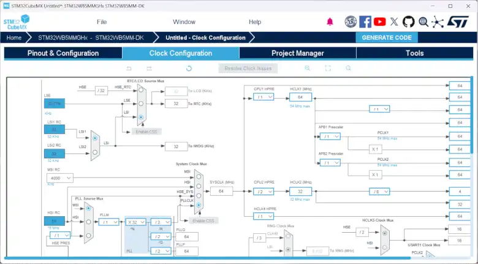Screen dimensions: 478x264
Task: Open the YouTube icon link
Action: (380, 21)
